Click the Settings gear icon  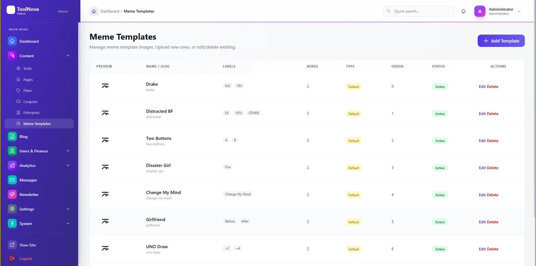tap(12, 209)
